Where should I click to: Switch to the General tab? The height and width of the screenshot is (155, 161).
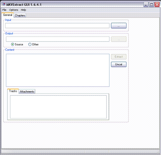(7, 15)
